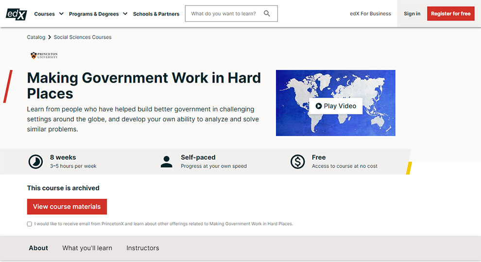Click Register for free button
Viewport: 481px width, 262px height.
pos(450,14)
